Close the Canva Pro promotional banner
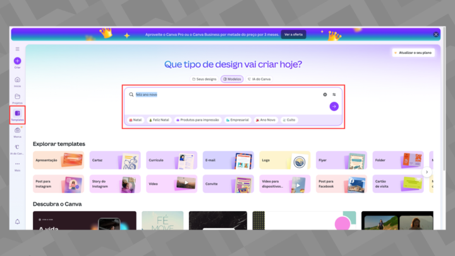Viewport: 455px width, 256px height. tap(436, 34)
